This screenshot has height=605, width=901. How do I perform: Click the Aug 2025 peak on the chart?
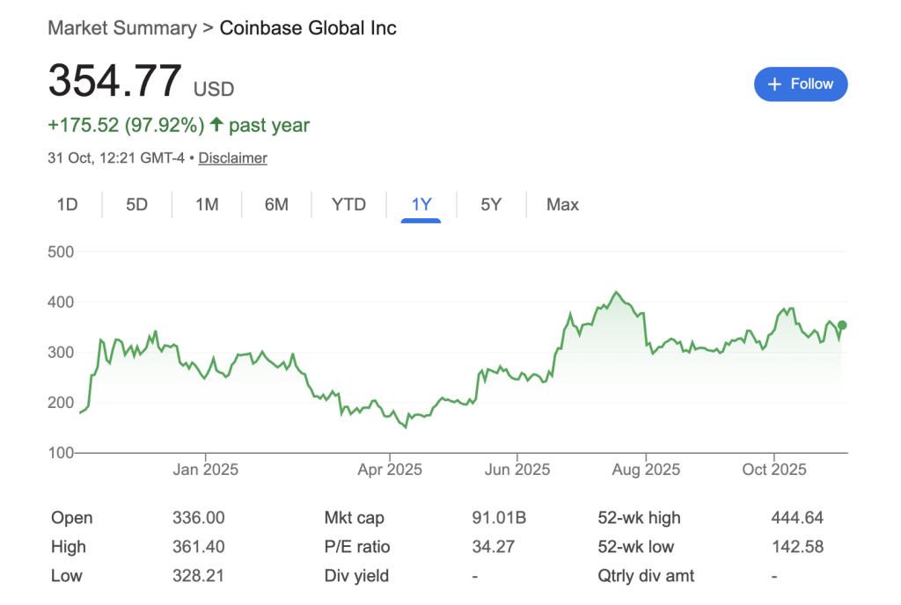tap(617, 292)
